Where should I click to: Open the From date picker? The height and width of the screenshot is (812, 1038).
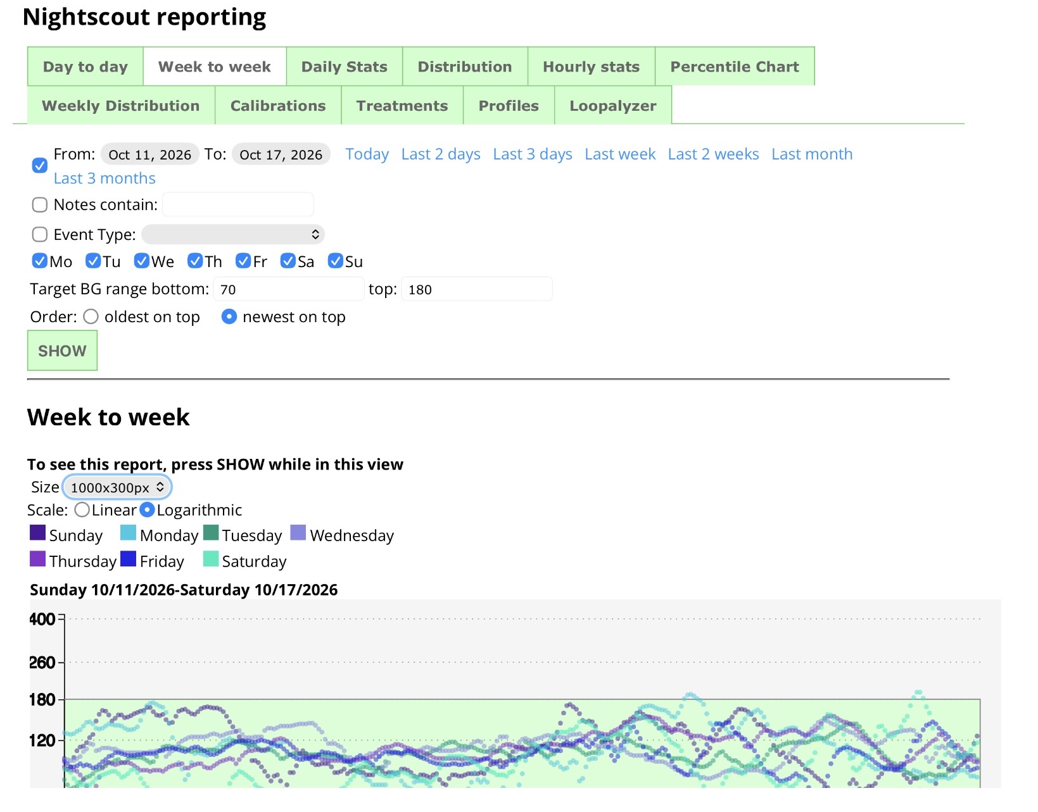pyautogui.click(x=150, y=154)
